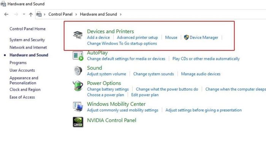Image resolution: width=266 pixels, height=166 pixels.
Task: Open Appearance and Personalization category
Action: click(x=24, y=80)
